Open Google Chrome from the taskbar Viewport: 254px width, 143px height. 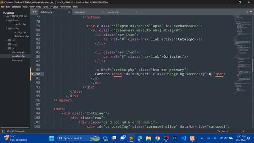click(x=157, y=138)
